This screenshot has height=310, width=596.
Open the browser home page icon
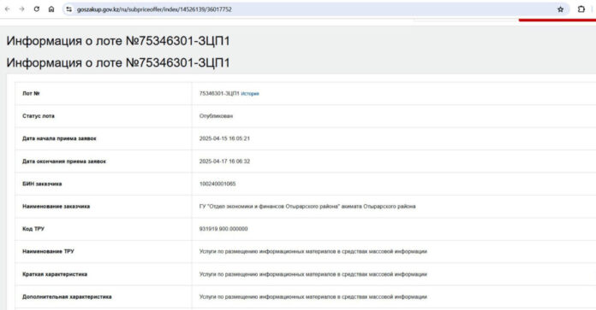(51, 9)
